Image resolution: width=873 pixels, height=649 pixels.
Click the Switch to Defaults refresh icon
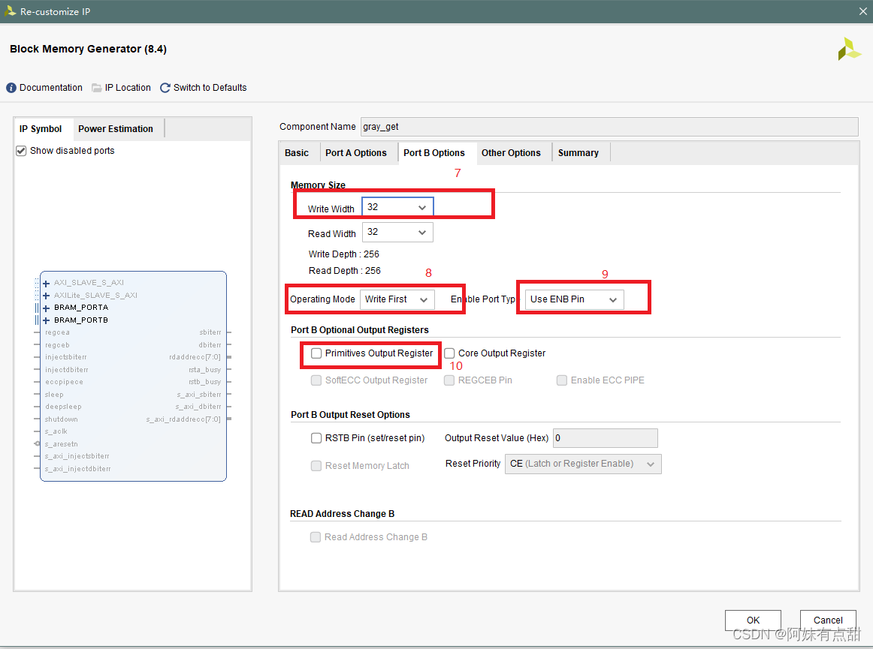point(165,88)
